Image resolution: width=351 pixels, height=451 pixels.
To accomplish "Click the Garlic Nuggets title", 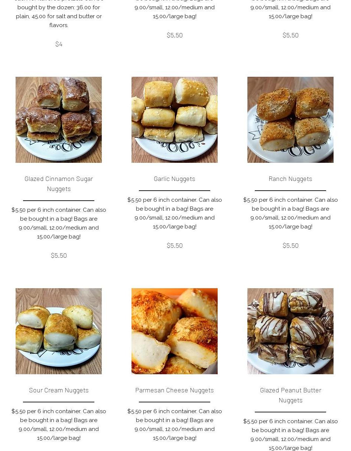I will coord(175,179).
